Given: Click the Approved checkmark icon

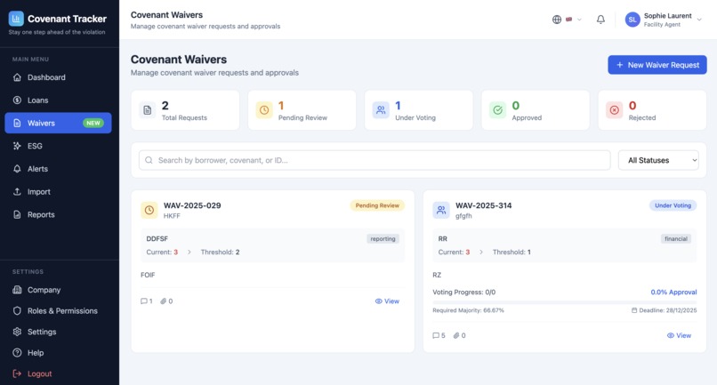Looking at the screenshot, I should click(x=497, y=110).
